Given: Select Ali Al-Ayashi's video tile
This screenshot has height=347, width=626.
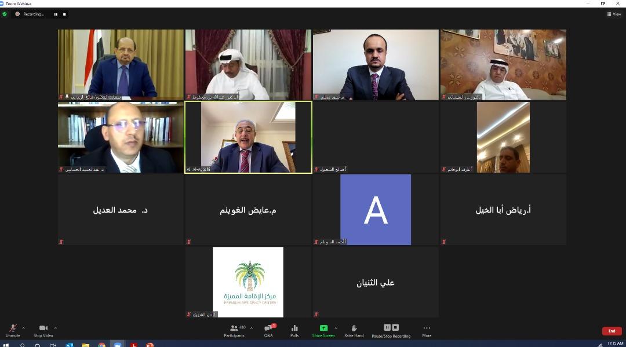Looking at the screenshot, I should coord(248,137).
